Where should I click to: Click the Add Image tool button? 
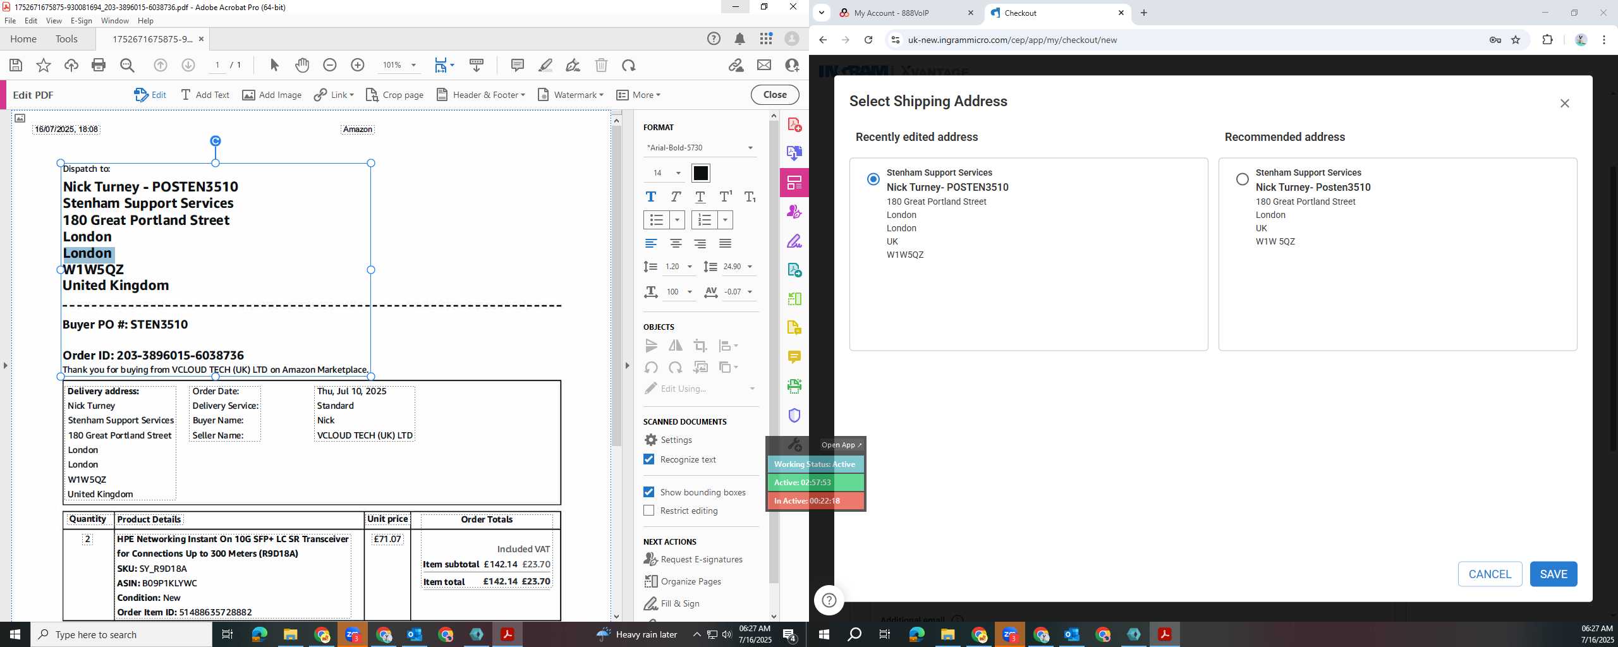point(272,95)
